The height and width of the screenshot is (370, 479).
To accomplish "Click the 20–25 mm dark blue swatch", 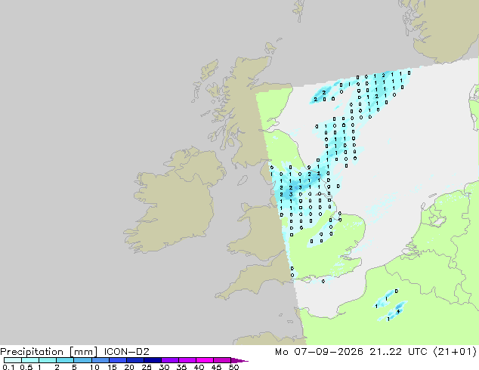I will pos(134,360).
